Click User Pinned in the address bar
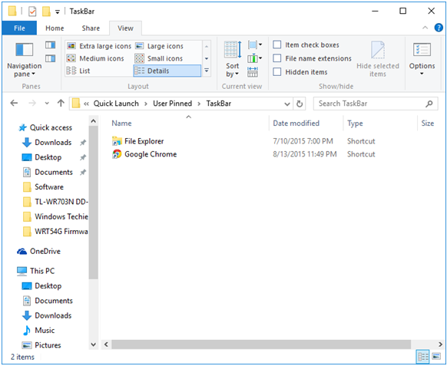The height and width of the screenshot is (366, 447). click(x=172, y=104)
